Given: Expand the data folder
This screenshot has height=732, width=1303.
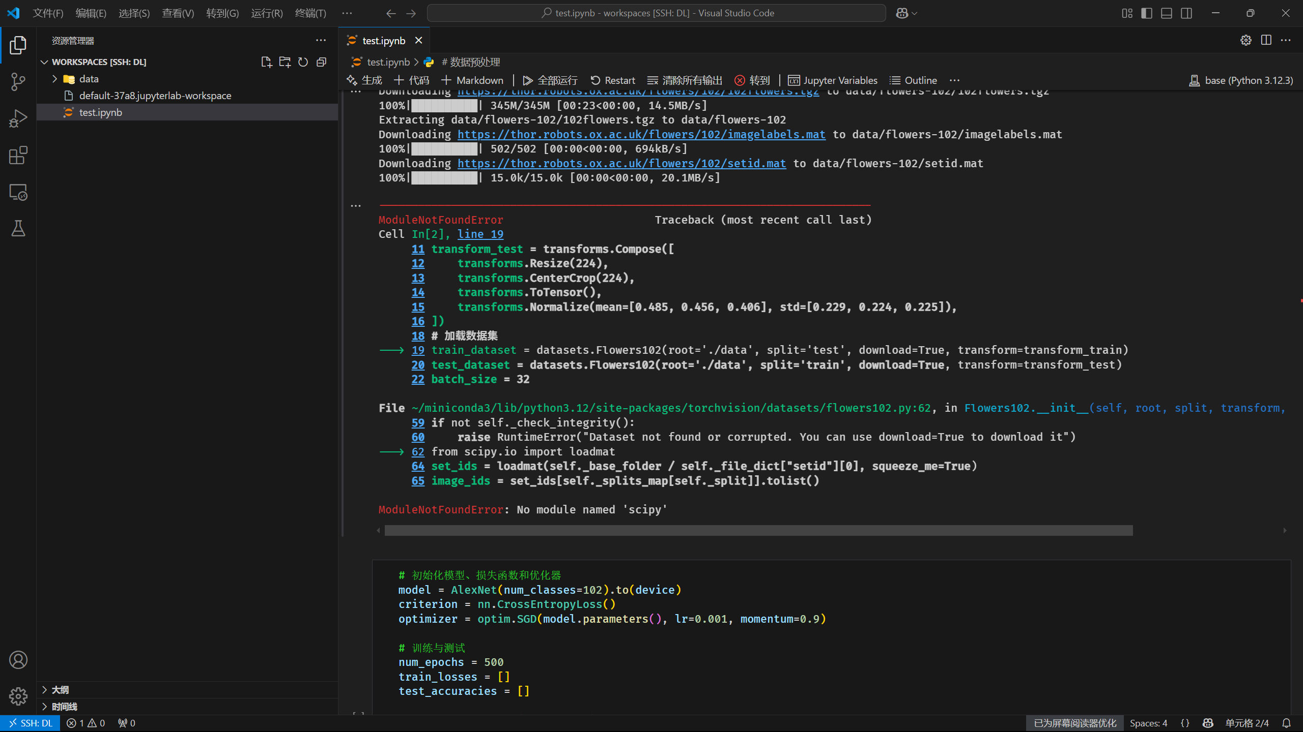Looking at the screenshot, I should pyautogui.click(x=88, y=79).
